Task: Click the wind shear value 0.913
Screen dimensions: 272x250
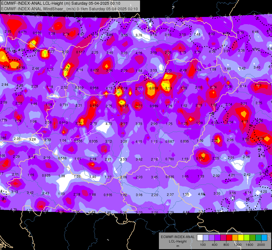Action: [64, 123]
